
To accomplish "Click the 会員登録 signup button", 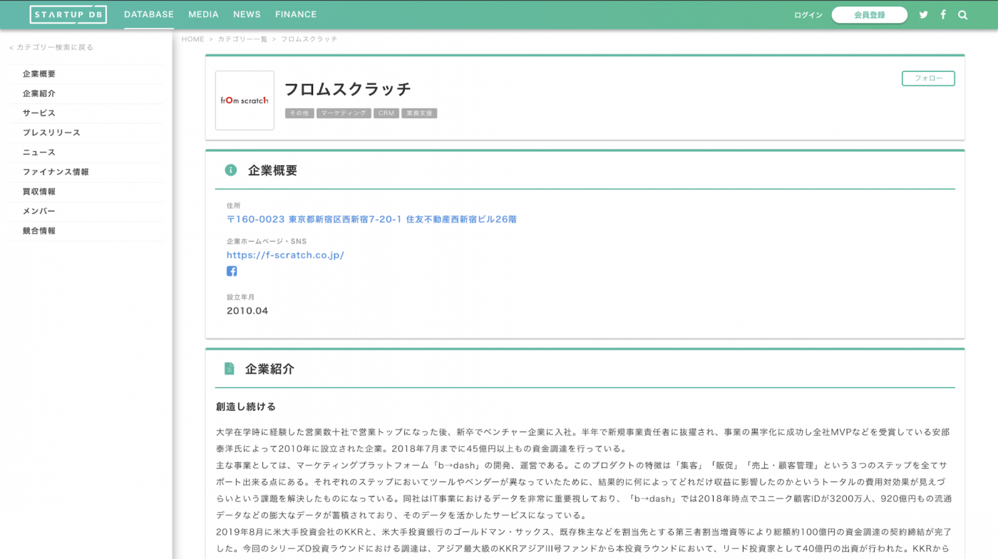I will coord(869,14).
